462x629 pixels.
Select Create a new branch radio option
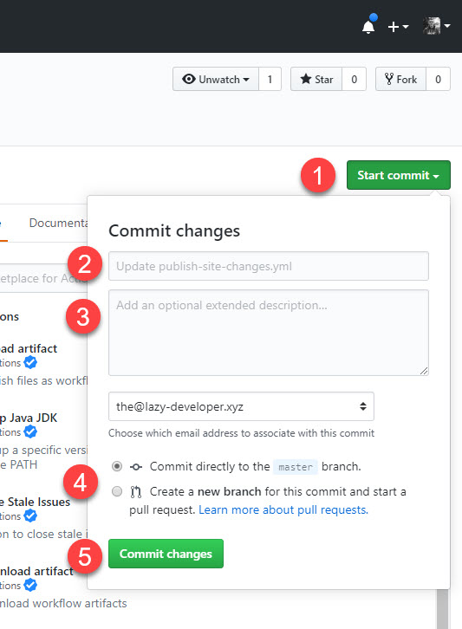(117, 491)
